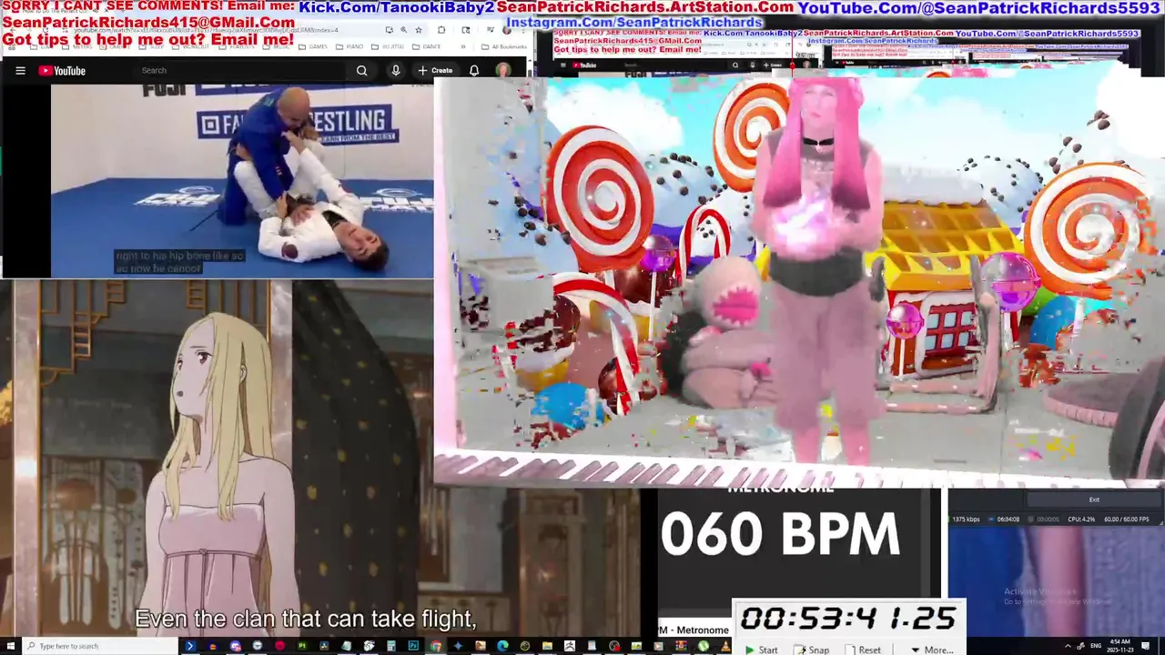Image resolution: width=1165 pixels, height=655 pixels.
Task: Activate YouTube voice search microphone
Action: (x=395, y=70)
